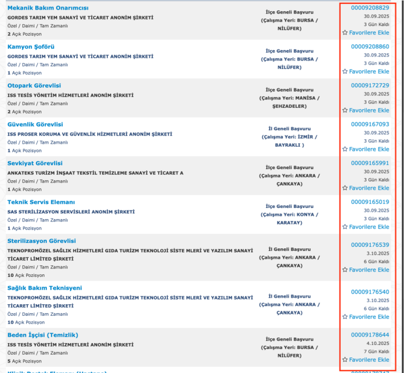Click job number 00009167093
This screenshot has height=373, width=404.
click(370, 125)
